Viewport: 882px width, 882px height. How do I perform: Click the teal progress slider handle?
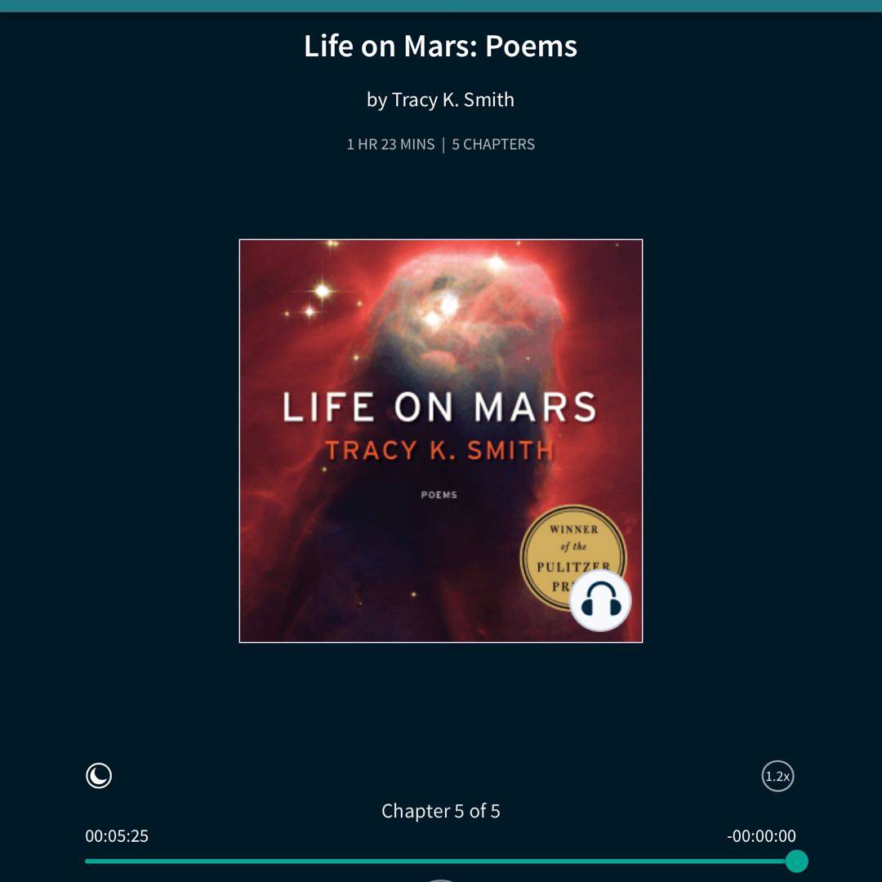(796, 862)
